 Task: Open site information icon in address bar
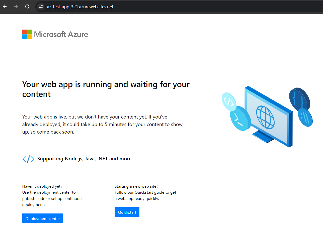tap(41, 7)
